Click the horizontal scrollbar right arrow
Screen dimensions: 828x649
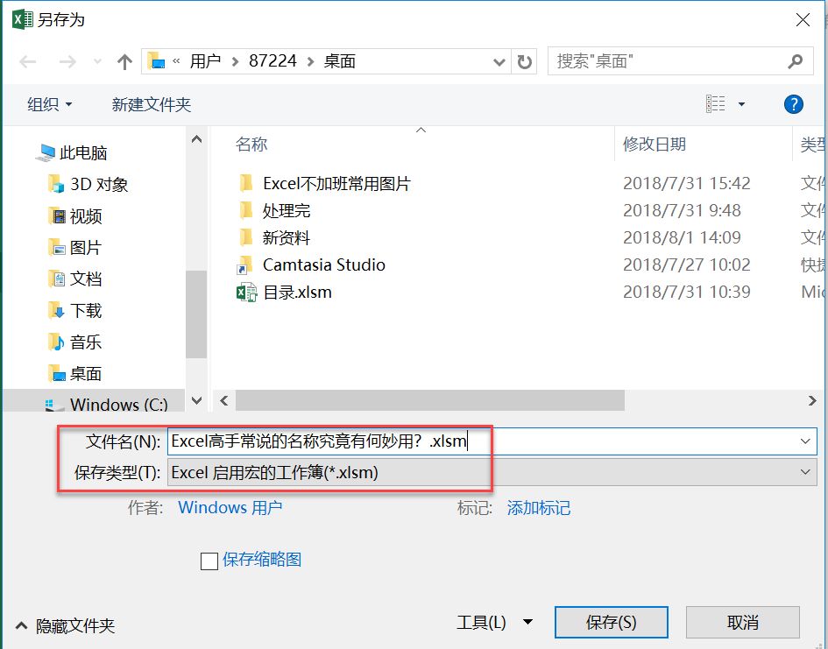[x=811, y=400]
